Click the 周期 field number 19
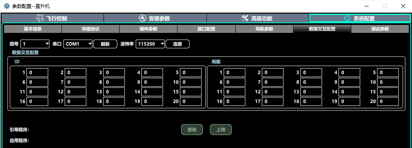 (x=349, y=102)
